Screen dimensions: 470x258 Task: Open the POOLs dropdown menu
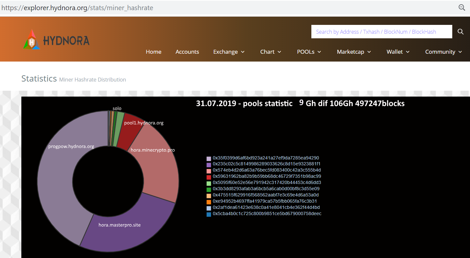click(x=309, y=52)
